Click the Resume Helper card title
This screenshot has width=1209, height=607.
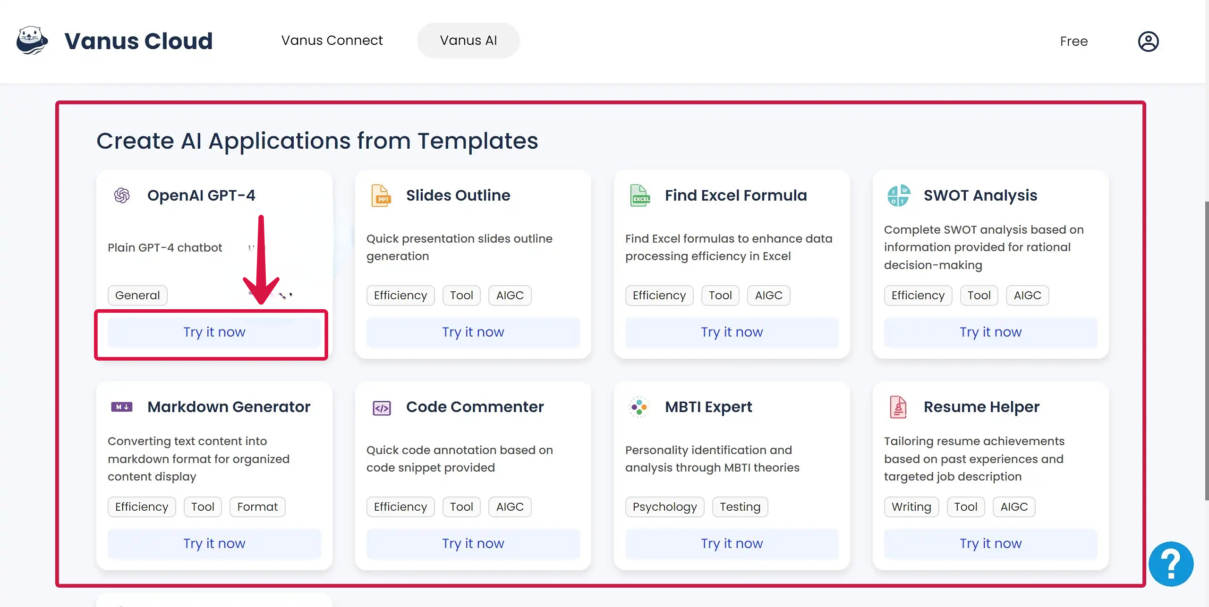coord(981,407)
